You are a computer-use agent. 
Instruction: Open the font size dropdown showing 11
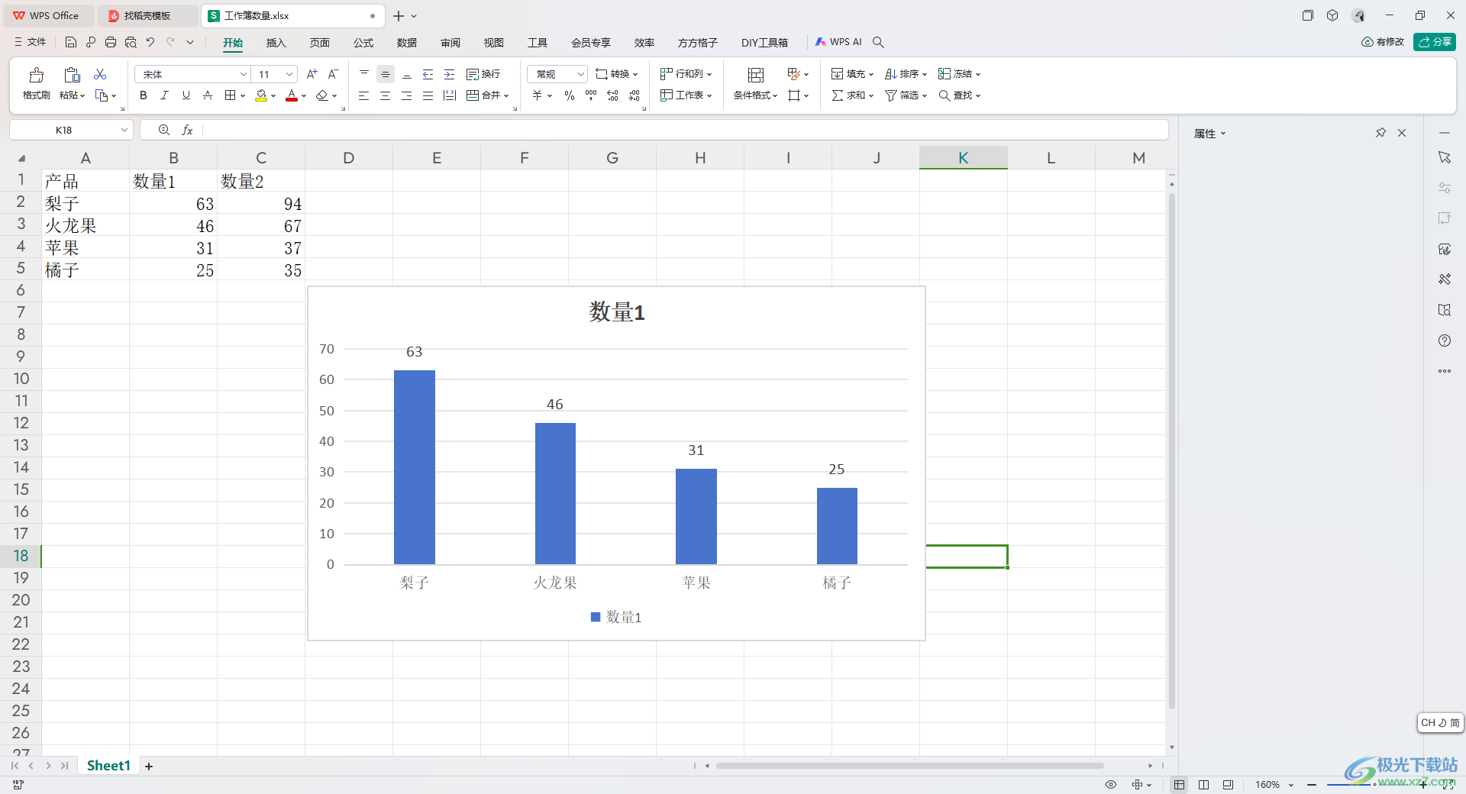pos(289,74)
